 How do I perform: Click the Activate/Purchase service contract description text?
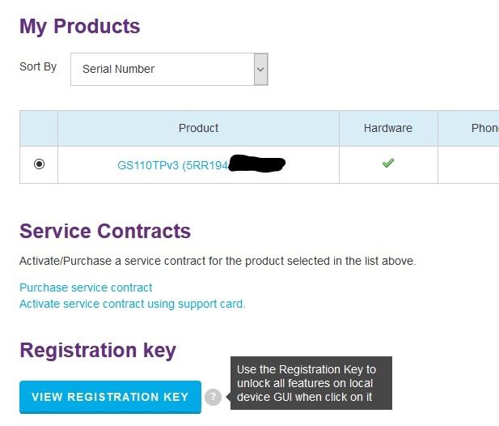pos(217,261)
